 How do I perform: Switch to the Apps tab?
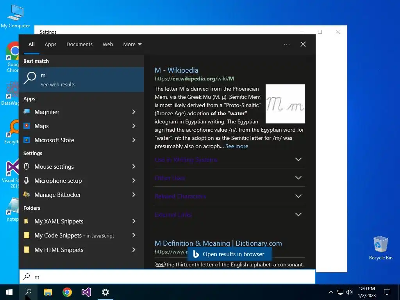tap(50, 44)
